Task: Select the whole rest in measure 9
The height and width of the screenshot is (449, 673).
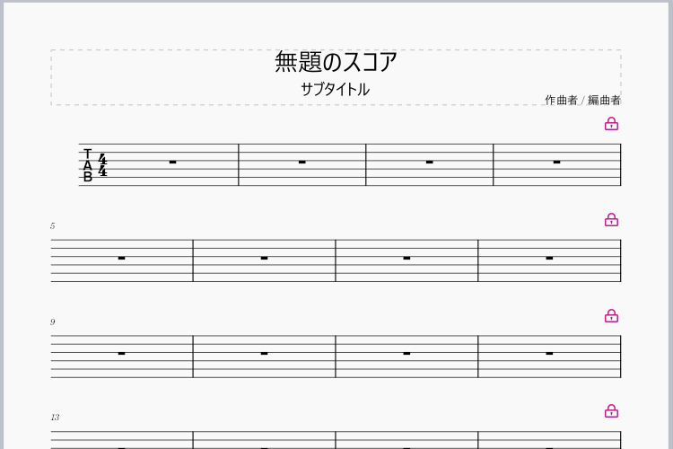Action: coord(122,353)
